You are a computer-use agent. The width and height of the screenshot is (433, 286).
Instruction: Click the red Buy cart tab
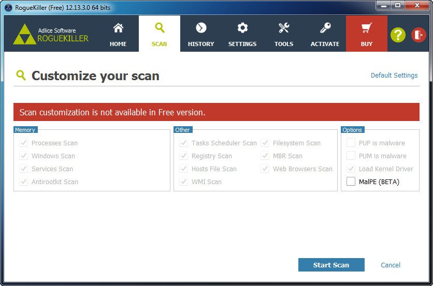coord(367,34)
